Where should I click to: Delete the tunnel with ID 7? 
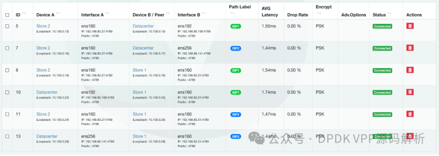(410, 48)
